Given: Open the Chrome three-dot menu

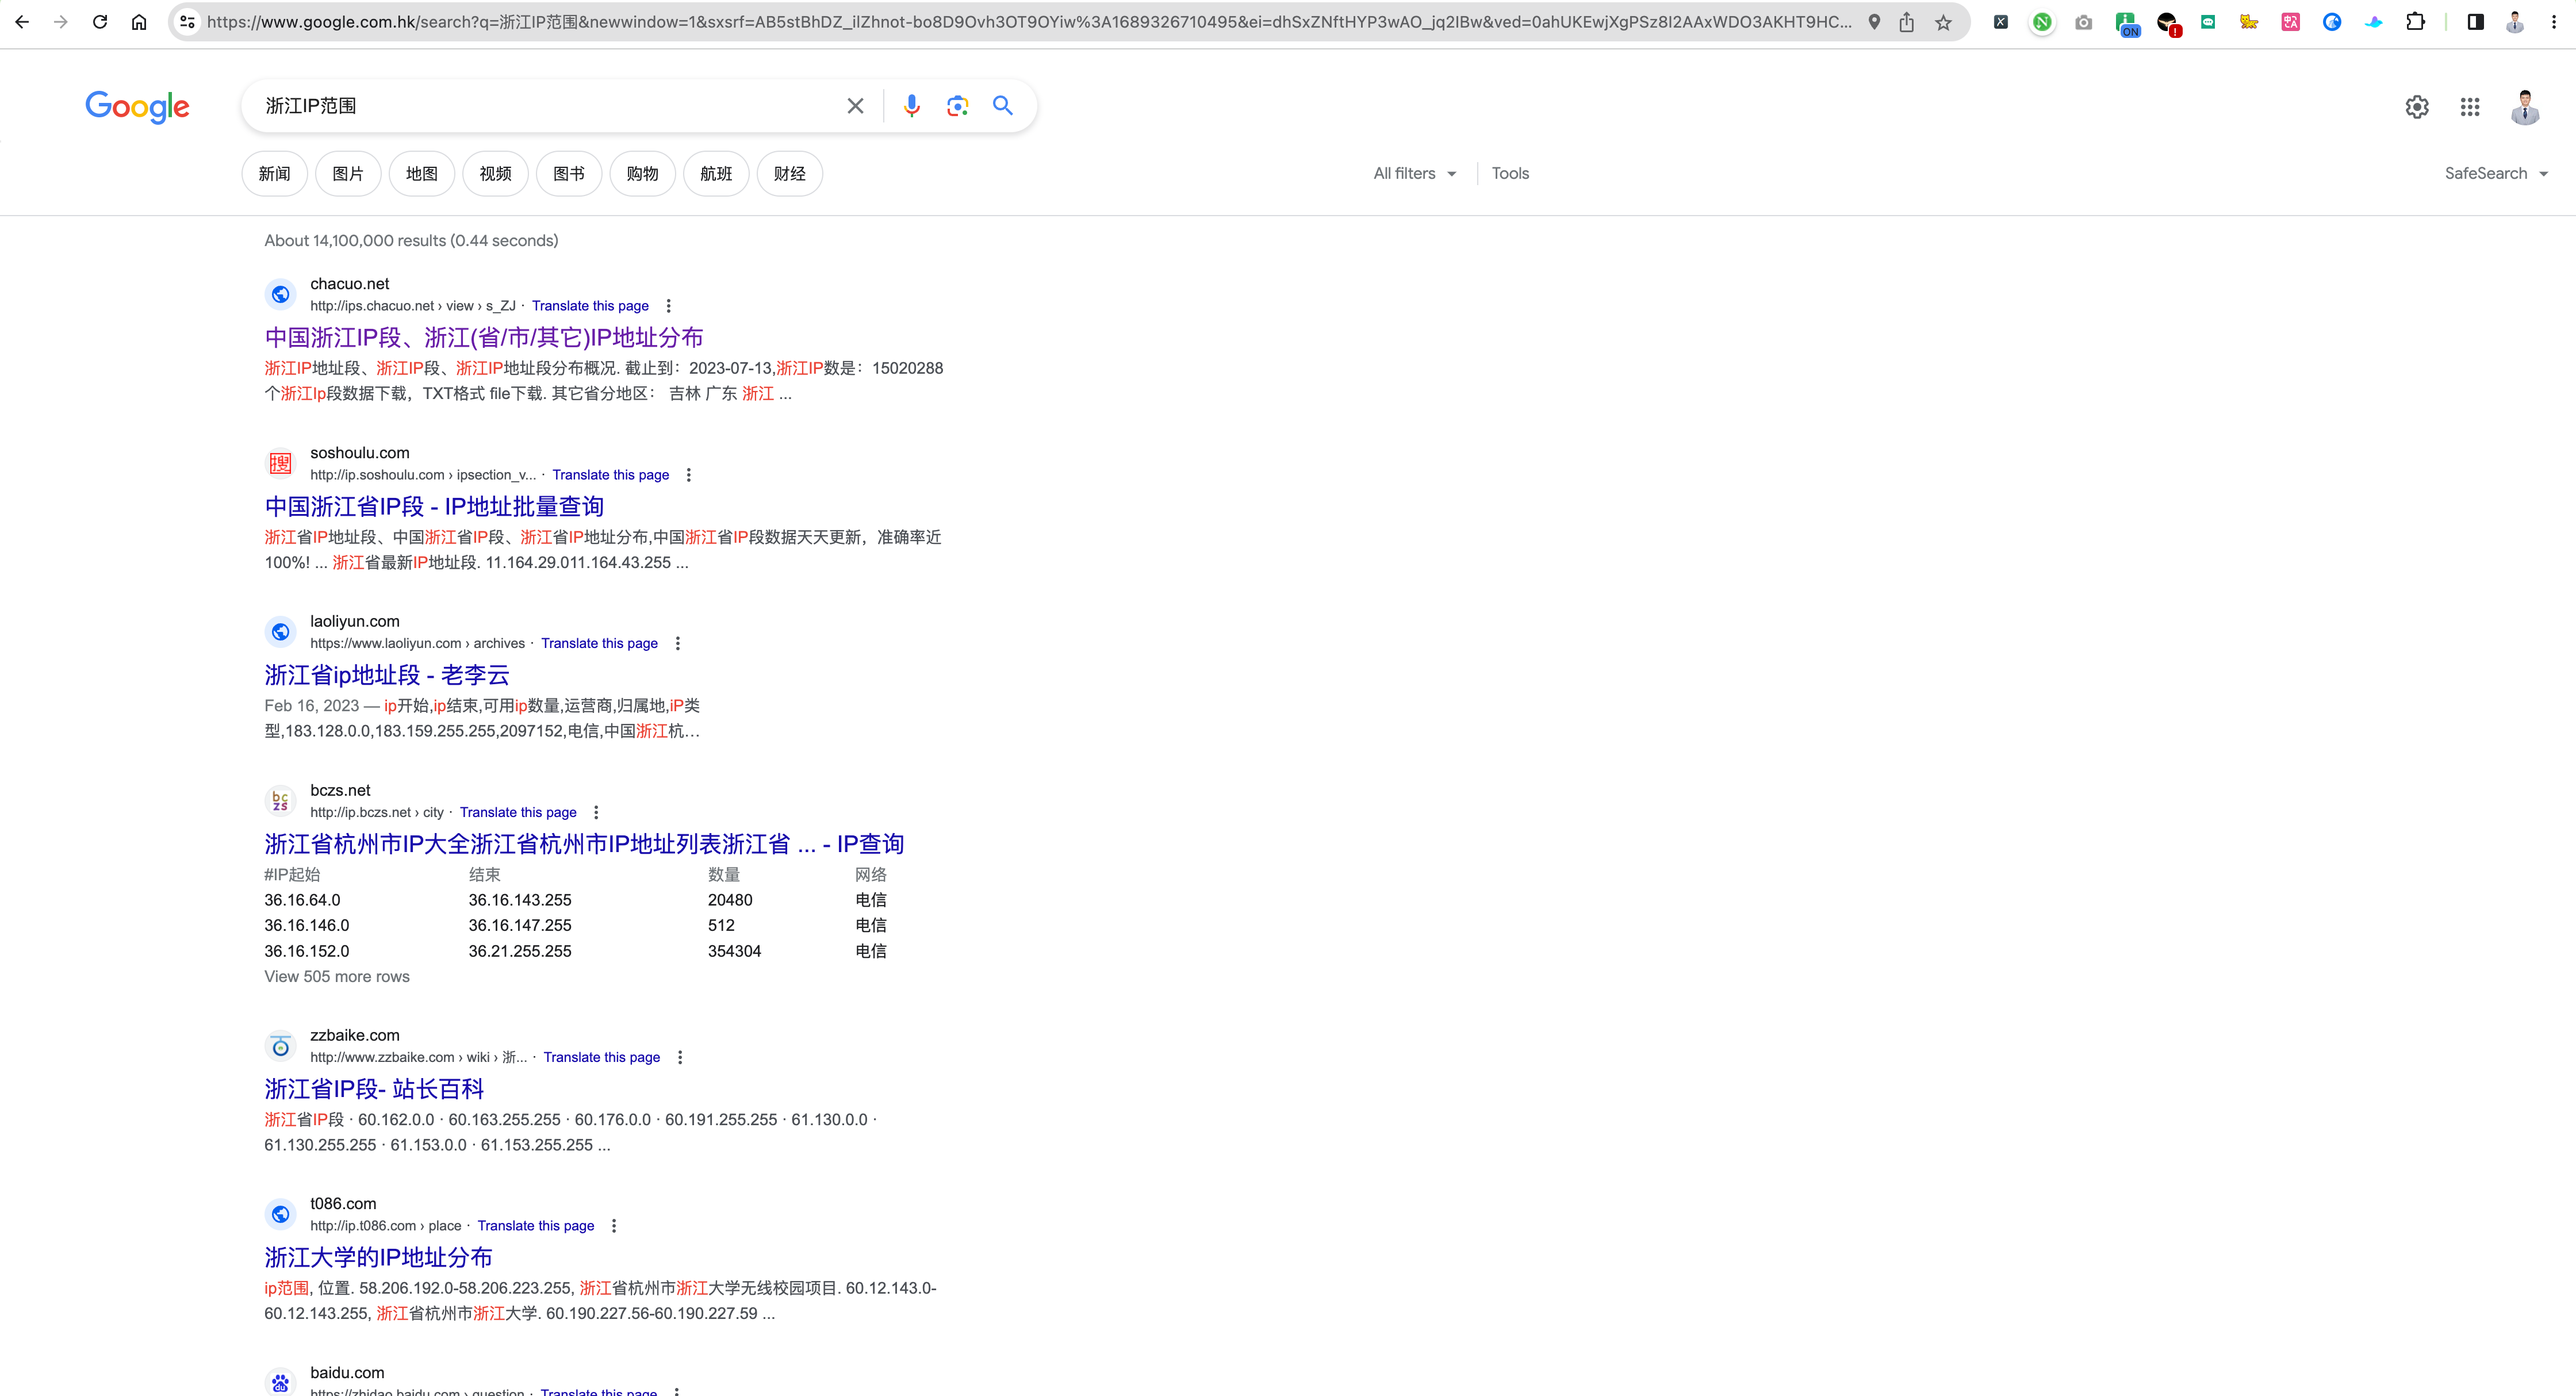Looking at the screenshot, I should click(x=2553, y=22).
